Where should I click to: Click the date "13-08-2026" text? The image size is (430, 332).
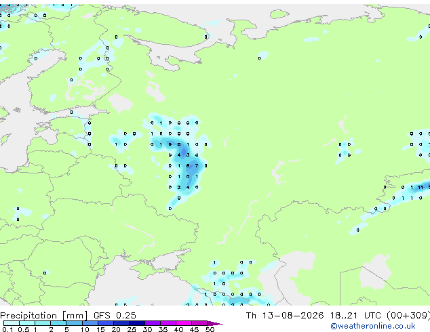click(x=292, y=316)
